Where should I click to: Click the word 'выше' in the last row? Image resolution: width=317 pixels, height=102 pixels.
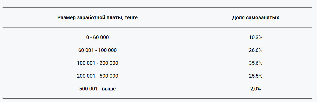point(109,89)
